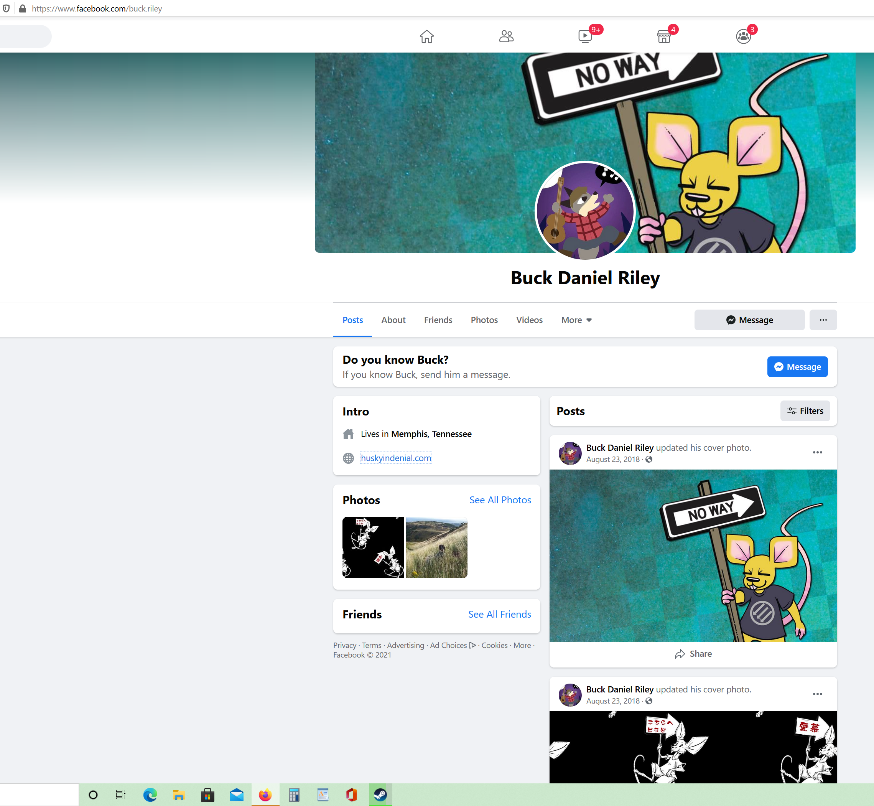Open Mail app from the taskbar

[236, 794]
